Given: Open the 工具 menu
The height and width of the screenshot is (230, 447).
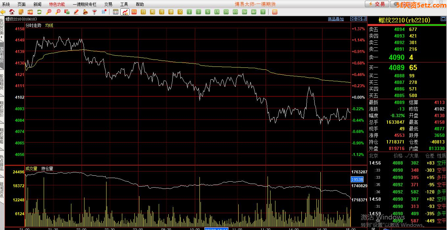Looking at the screenshot, I should (x=124, y=4).
